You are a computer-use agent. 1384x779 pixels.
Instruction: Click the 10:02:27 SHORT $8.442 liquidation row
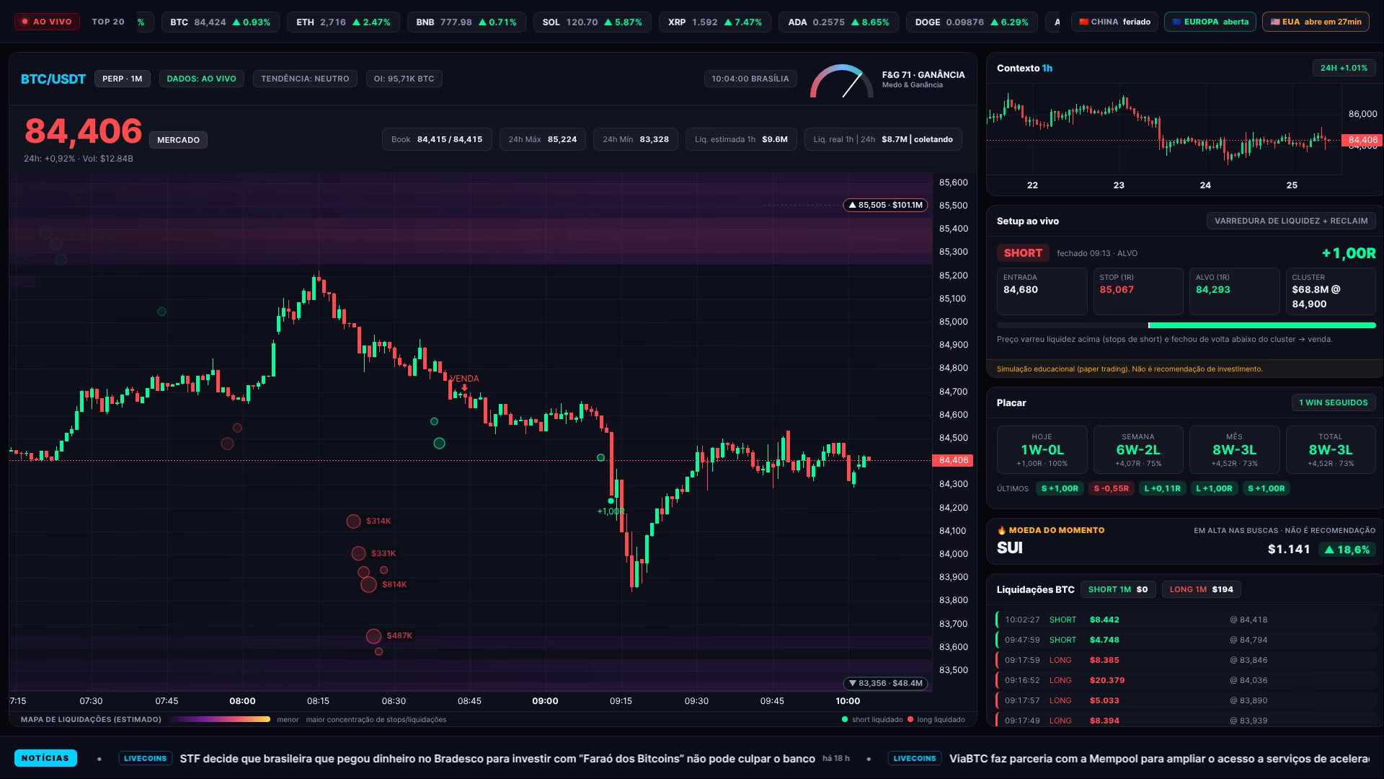[1185, 620]
